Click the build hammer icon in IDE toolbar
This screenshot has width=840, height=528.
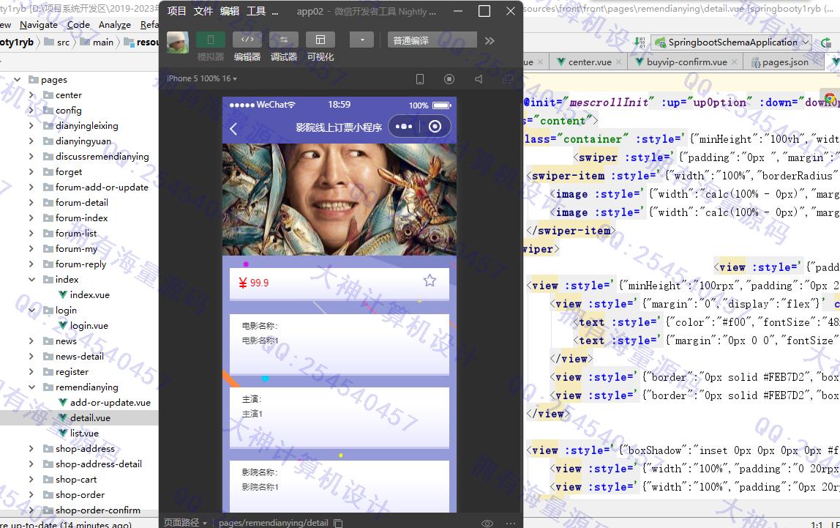click(x=640, y=42)
